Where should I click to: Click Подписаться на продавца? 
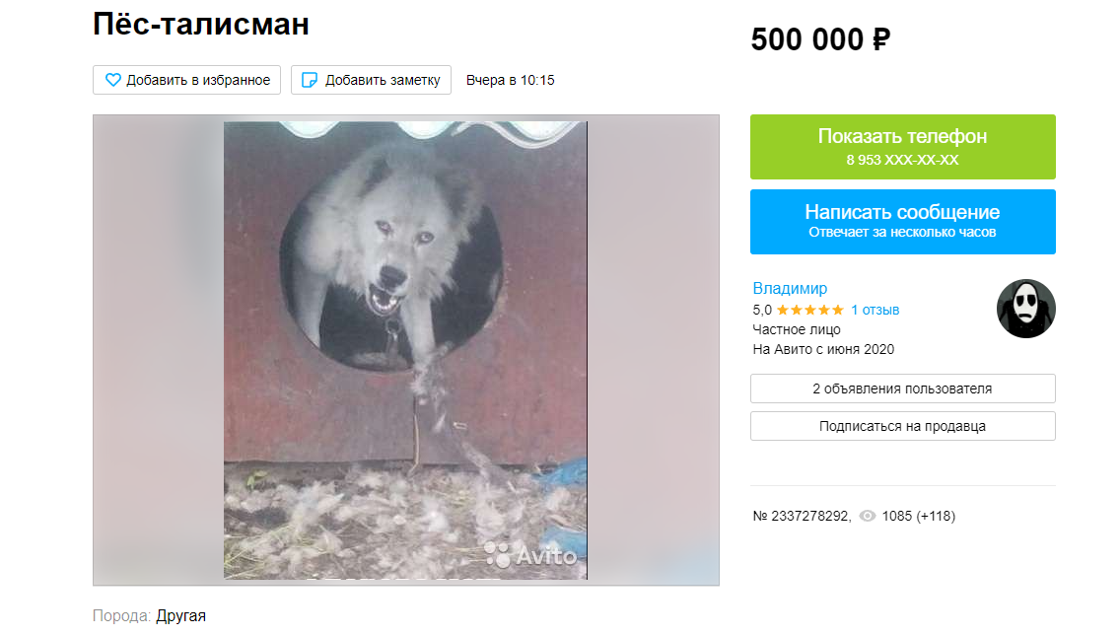903,426
